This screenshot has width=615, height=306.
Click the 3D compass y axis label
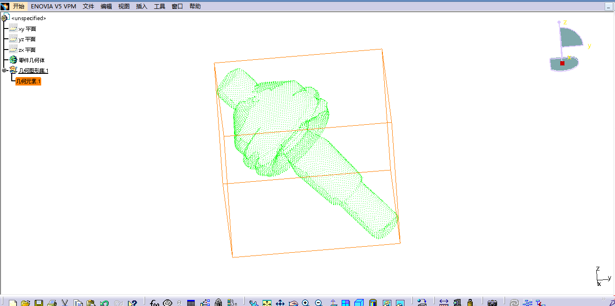(x=589, y=46)
